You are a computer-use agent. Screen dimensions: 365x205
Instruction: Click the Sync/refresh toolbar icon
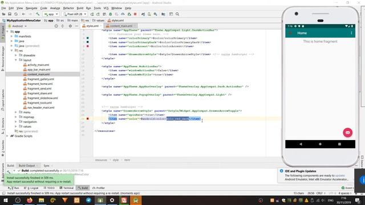tap(16, 14)
